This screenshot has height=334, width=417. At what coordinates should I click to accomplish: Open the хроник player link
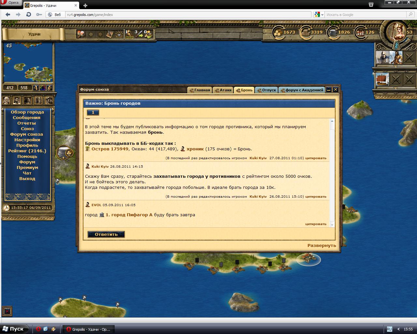click(195, 149)
